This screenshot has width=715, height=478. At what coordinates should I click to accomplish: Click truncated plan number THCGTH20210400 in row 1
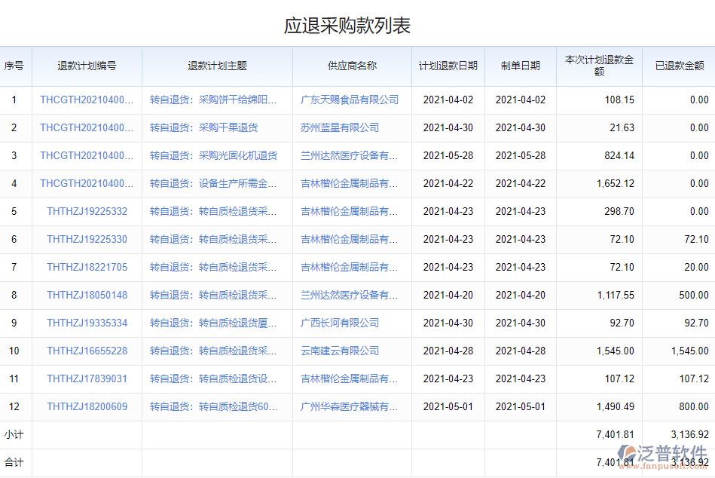87,100
